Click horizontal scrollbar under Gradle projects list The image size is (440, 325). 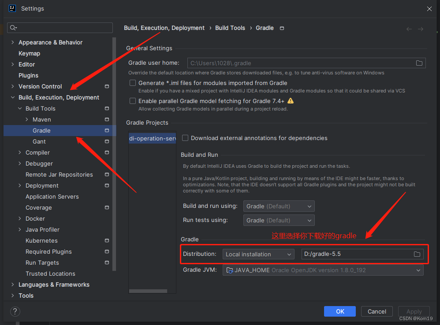pyautogui.click(x=148, y=291)
